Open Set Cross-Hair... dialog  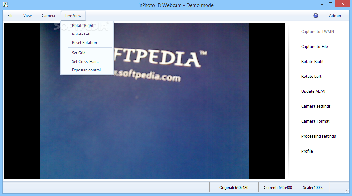86,62
